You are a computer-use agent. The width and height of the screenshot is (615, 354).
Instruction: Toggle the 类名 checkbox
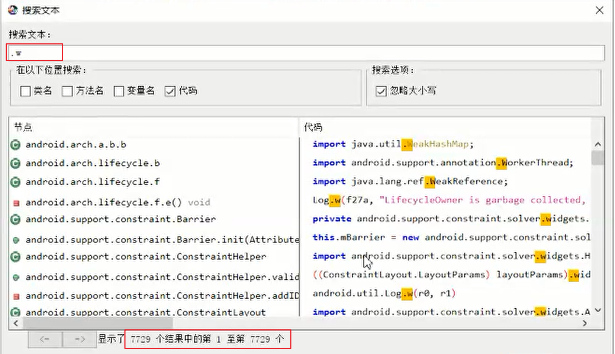(x=25, y=91)
